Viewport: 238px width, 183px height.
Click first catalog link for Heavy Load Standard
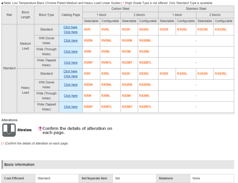[71, 71]
